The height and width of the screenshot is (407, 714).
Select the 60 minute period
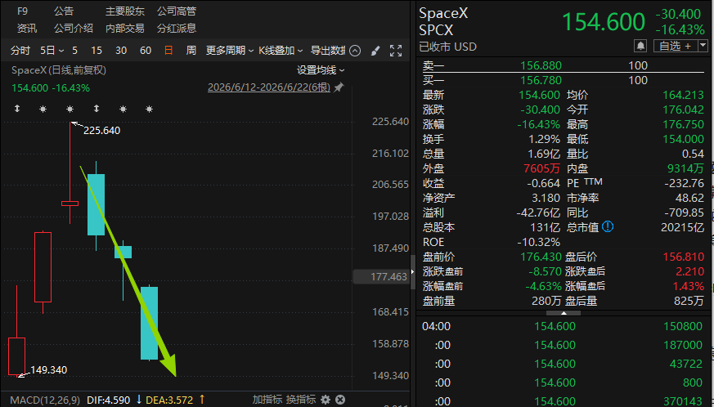[146, 51]
